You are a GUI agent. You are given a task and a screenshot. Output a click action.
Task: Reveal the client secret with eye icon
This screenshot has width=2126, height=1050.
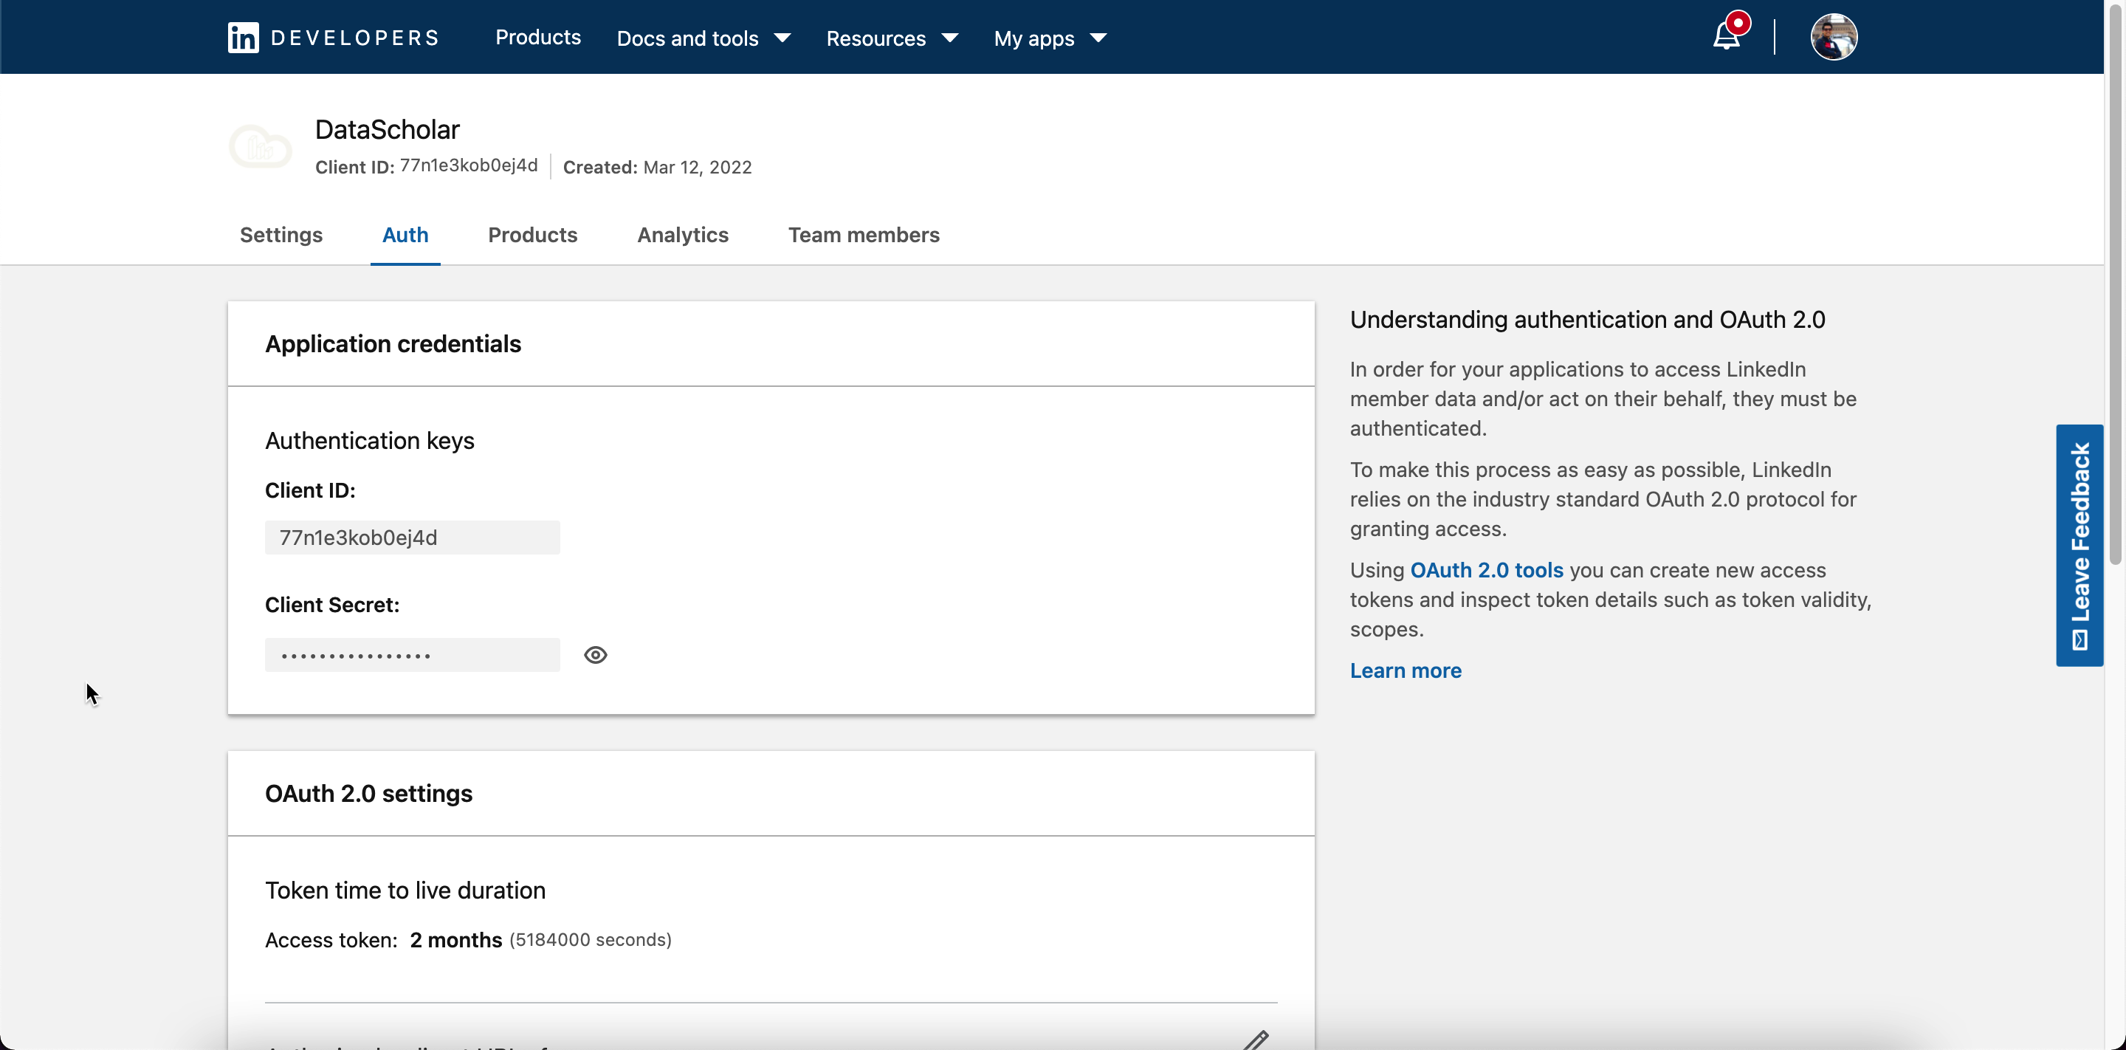595,655
